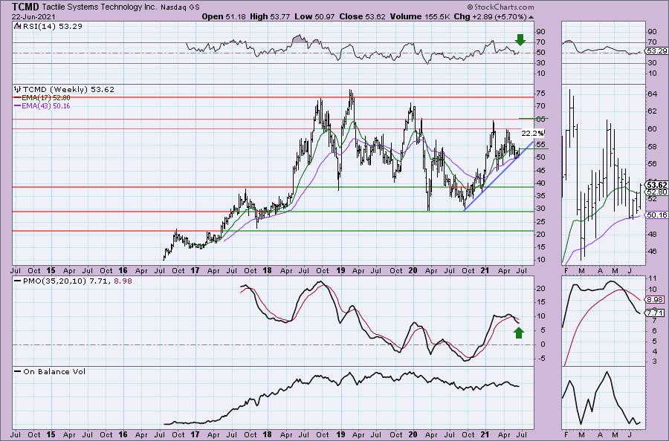669x441 pixels.
Task: Click the Nasdaq GS exchange label
Action: tap(180, 7)
